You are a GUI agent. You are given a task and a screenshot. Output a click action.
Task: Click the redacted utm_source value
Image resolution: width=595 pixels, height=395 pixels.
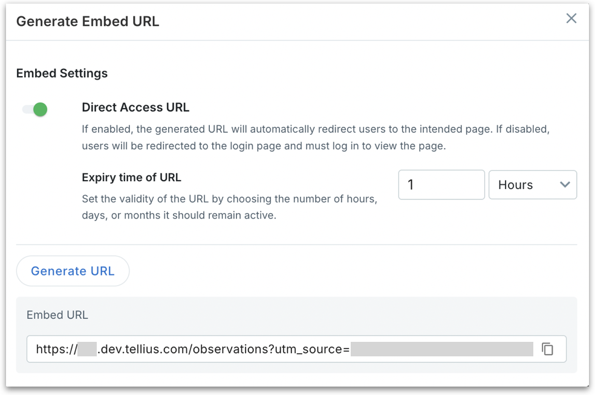coord(441,349)
